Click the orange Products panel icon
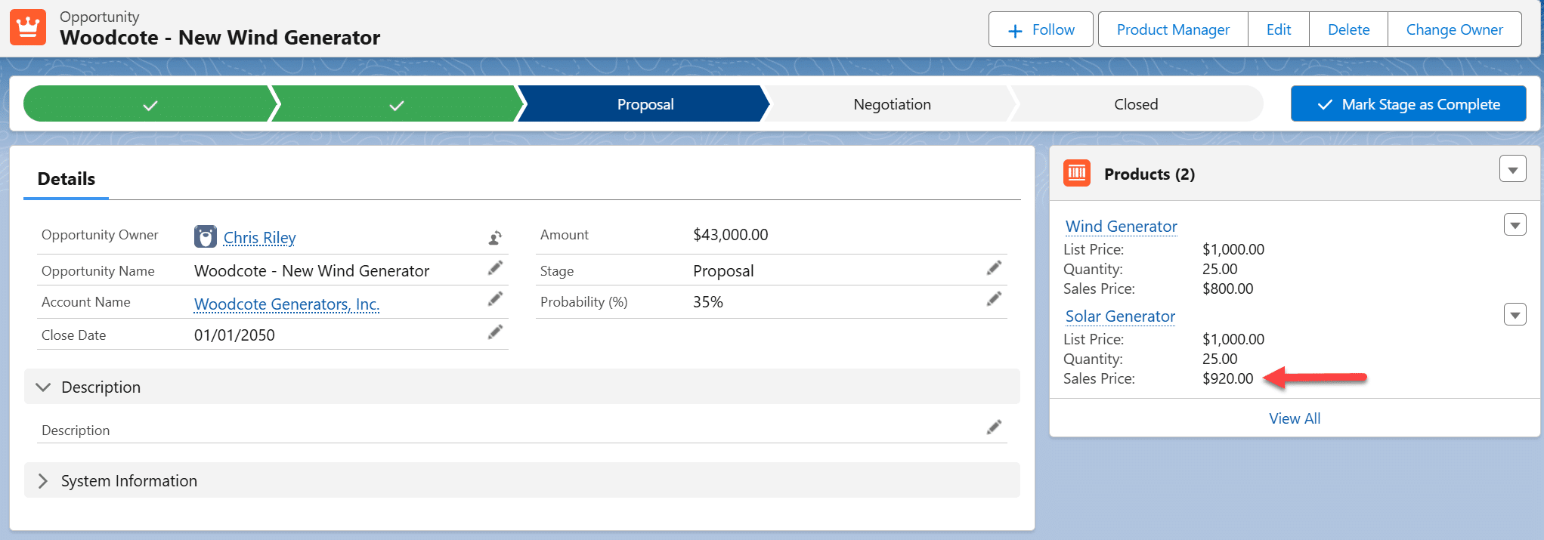Image resolution: width=1544 pixels, height=540 pixels. pyautogui.click(x=1076, y=173)
